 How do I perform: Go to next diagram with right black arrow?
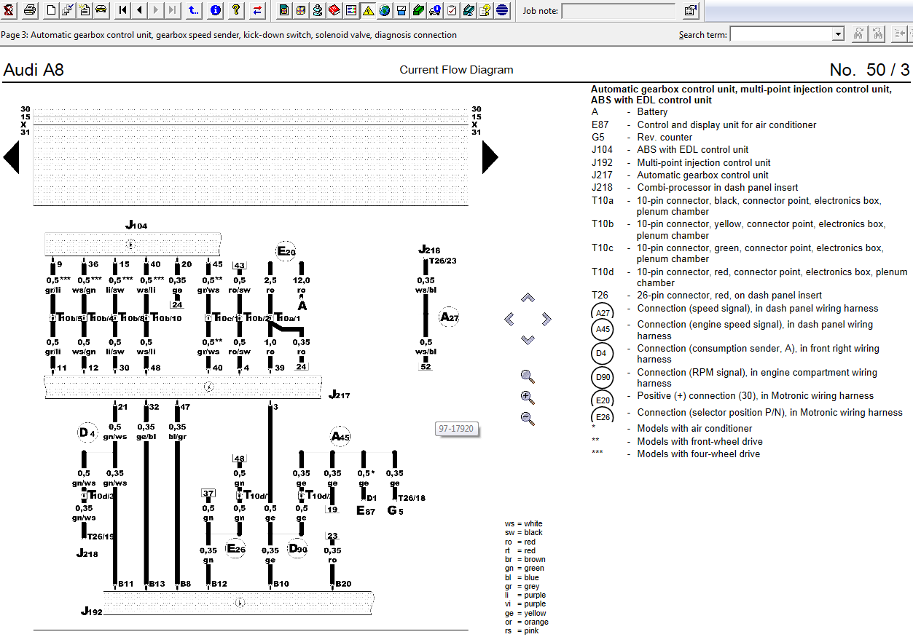[490, 157]
